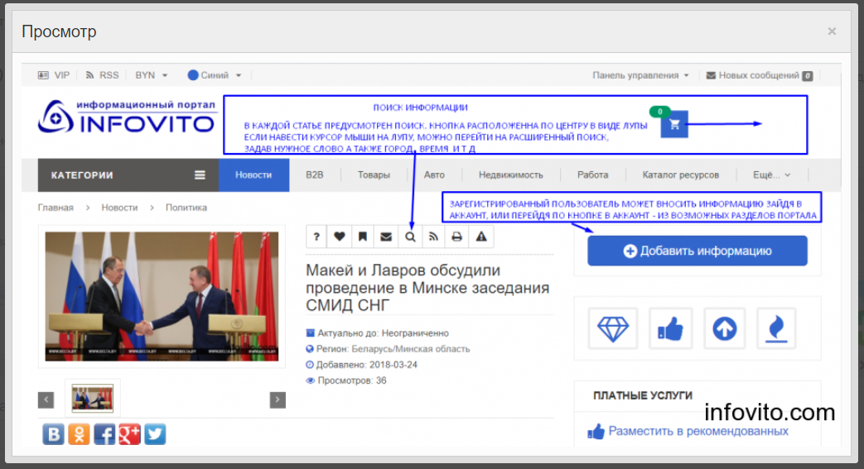This screenshot has height=469, width=864.
Task: Click the flame highlight service icon
Action: (776, 328)
